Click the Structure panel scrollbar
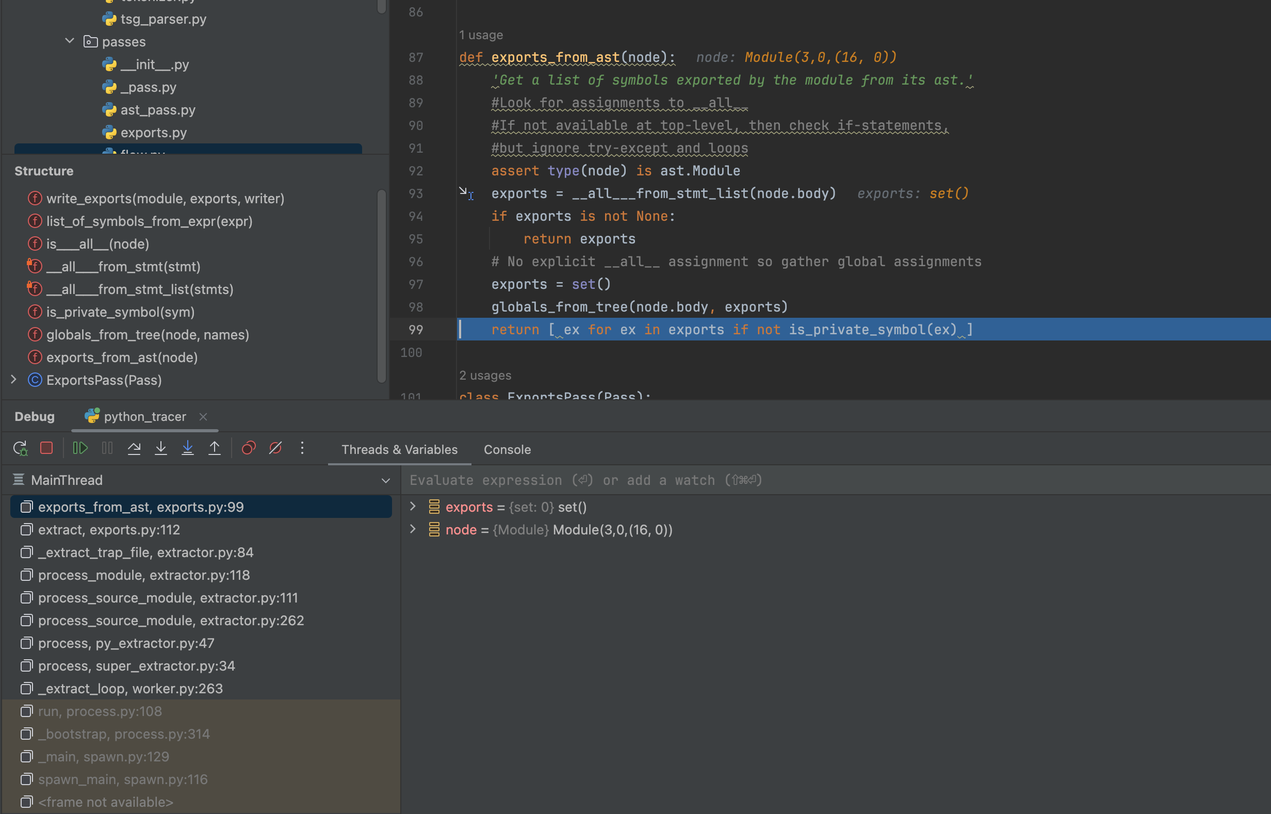This screenshot has width=1271, height=814. pos(382,285)
